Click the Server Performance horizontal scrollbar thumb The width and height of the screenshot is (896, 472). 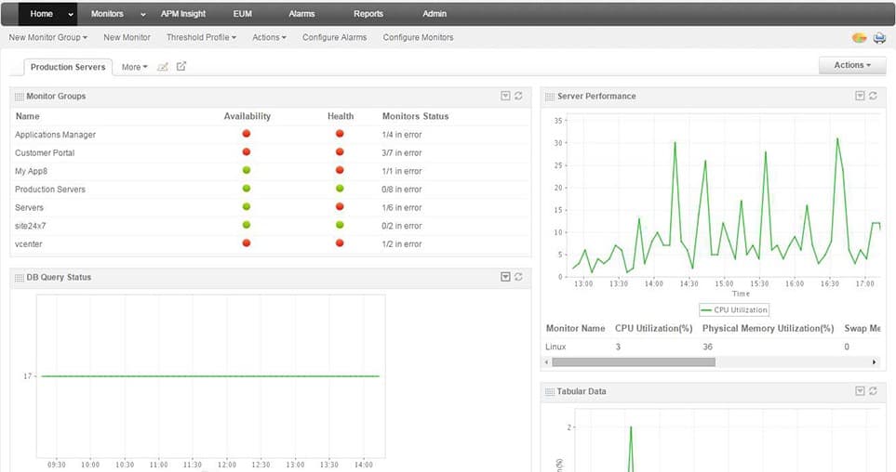(x=633, y=361)
